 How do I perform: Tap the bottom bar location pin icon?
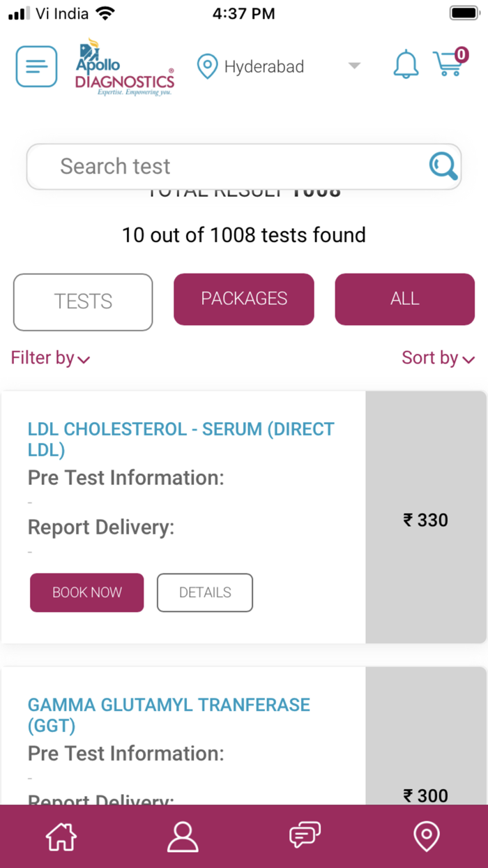pos(427,836)
